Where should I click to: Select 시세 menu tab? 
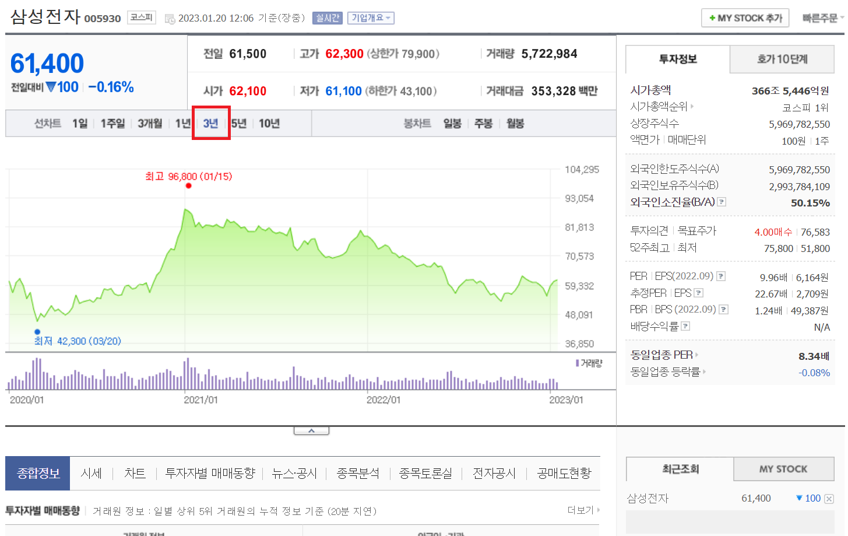pyautogui.click(x=91, y=473)
